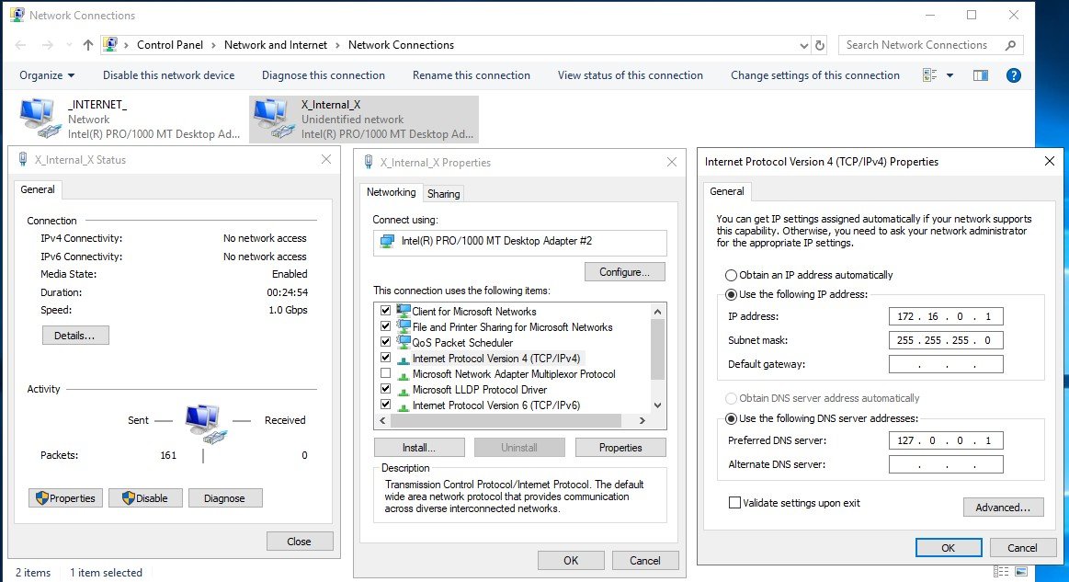1069x582 pixels.
Task: Toggle QoS Packet Scheduler checkbox
Action: 385,342
